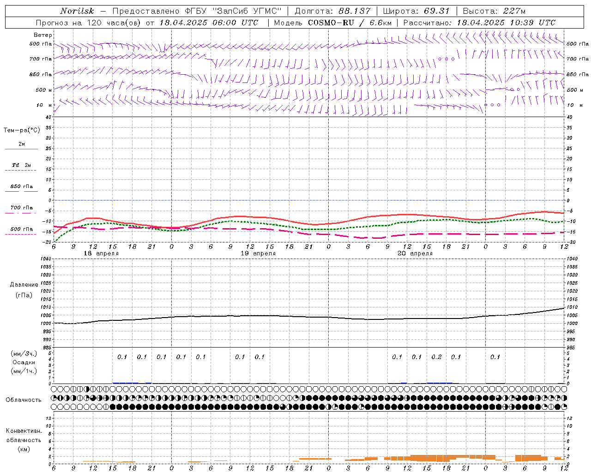This screenshot has width=591, height=472.
Task: Click the "18 апреля" date label
Action: 101,254
